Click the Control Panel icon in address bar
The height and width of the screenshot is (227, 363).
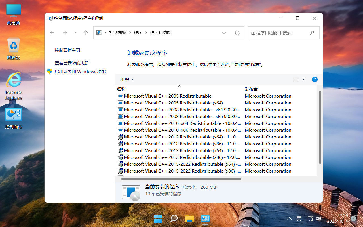(x=99, y=32)
